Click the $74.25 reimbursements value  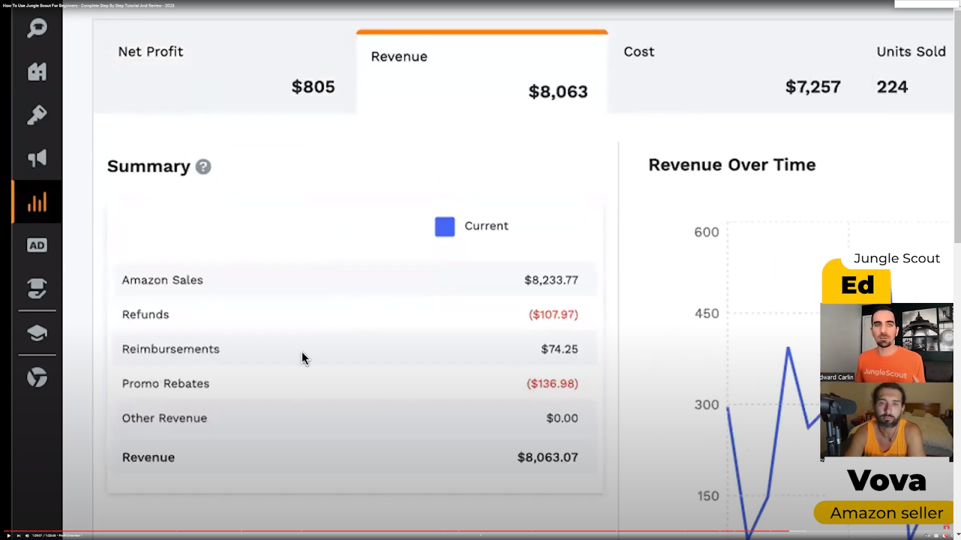pyautogui.click(x=560, y=349)
